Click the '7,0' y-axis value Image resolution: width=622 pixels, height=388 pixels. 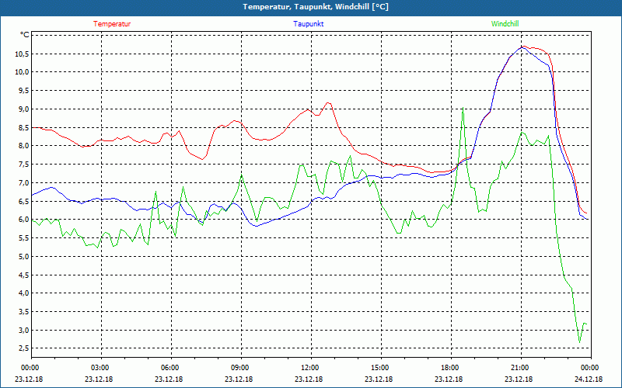(x=24, y=183)
